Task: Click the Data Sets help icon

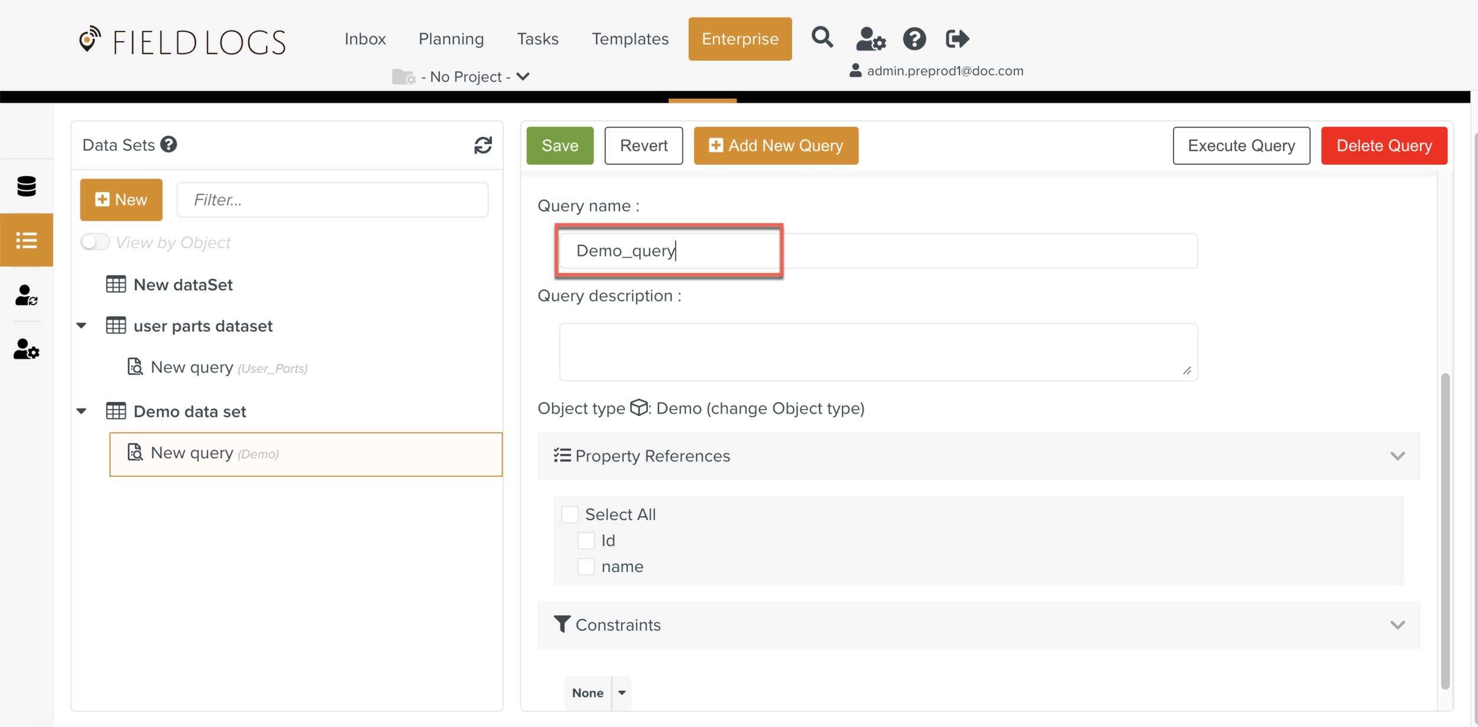Action: click(169, 145)
